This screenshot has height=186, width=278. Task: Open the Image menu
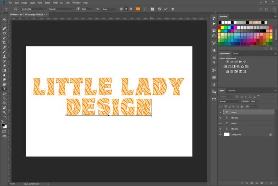pyautogui.click(x=24, y=3)
